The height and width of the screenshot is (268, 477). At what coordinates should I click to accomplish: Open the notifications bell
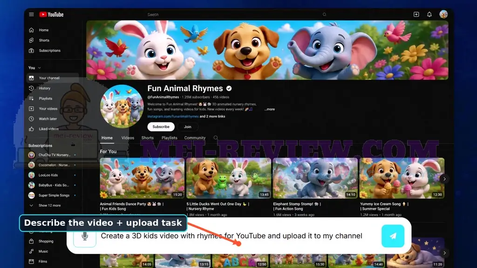(429, 14)
